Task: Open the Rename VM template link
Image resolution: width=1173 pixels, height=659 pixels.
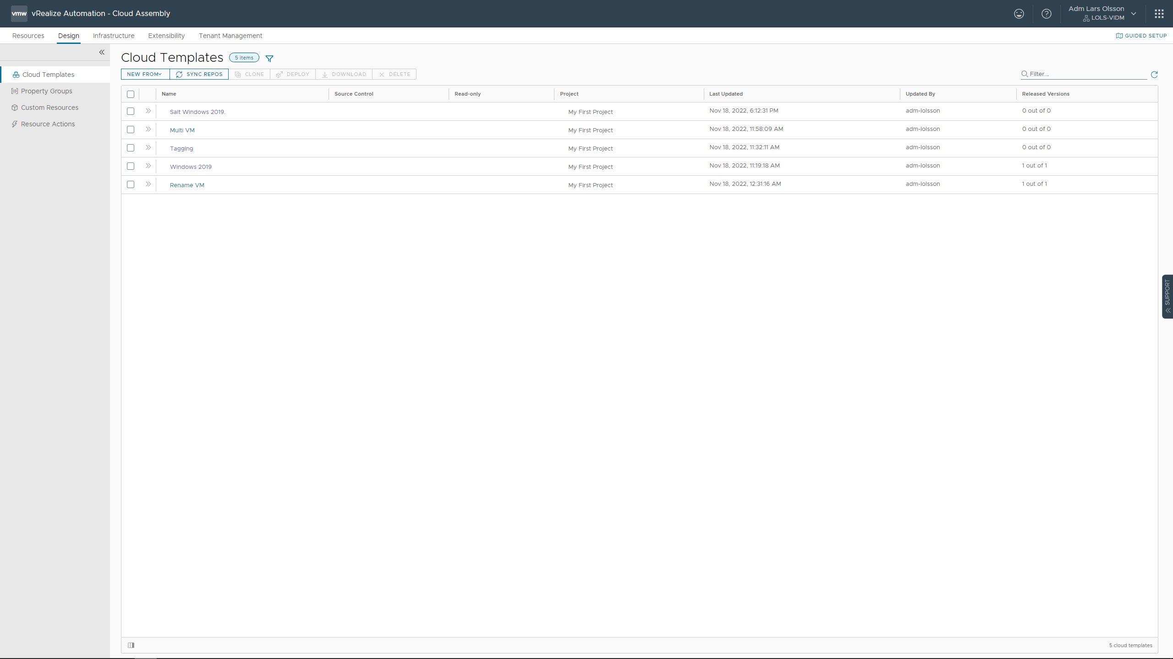Action: pos(187,185)
